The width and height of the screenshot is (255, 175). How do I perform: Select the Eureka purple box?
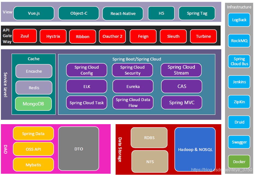tap(133, 86)
